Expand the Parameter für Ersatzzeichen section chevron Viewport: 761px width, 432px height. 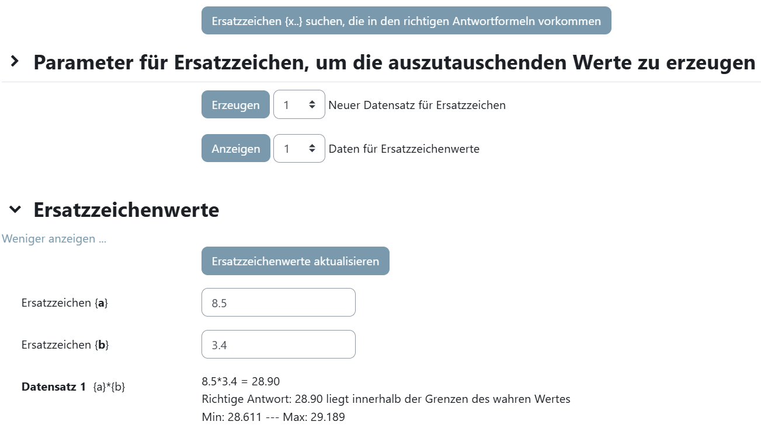[x=15, y=61]
